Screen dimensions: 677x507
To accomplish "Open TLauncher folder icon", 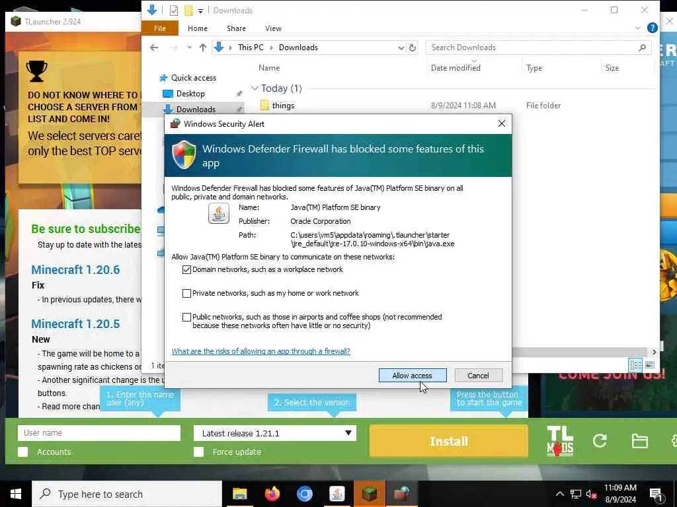I will [639, 441].
